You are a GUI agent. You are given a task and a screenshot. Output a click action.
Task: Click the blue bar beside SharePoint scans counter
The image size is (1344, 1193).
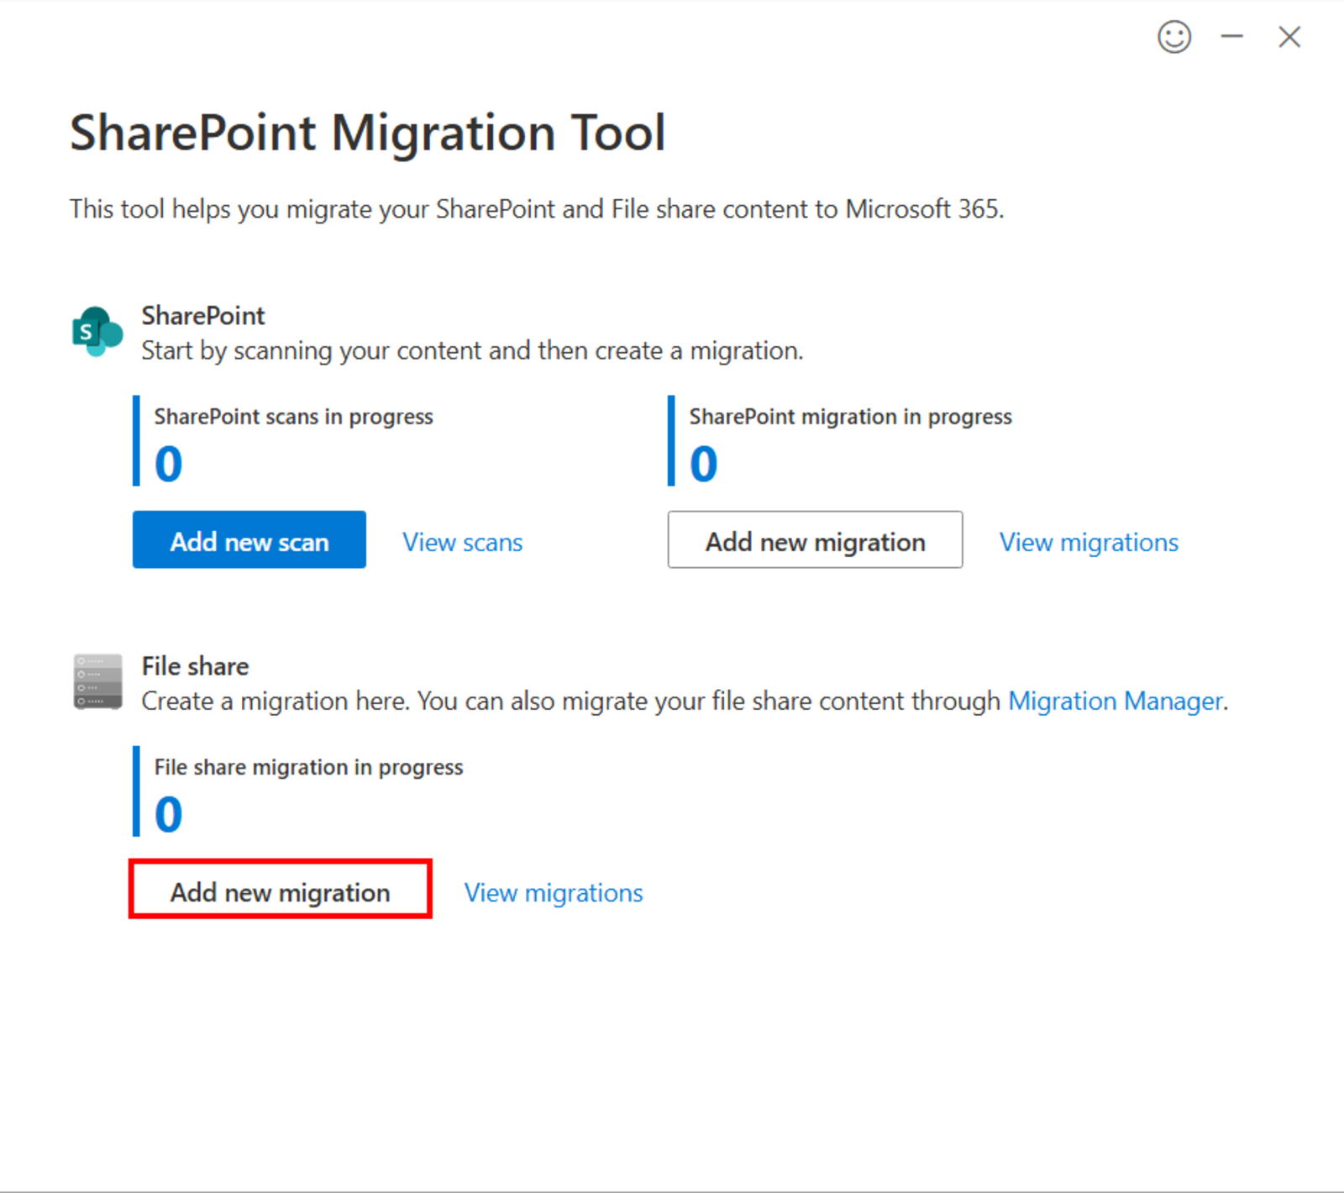coord(137,441)
